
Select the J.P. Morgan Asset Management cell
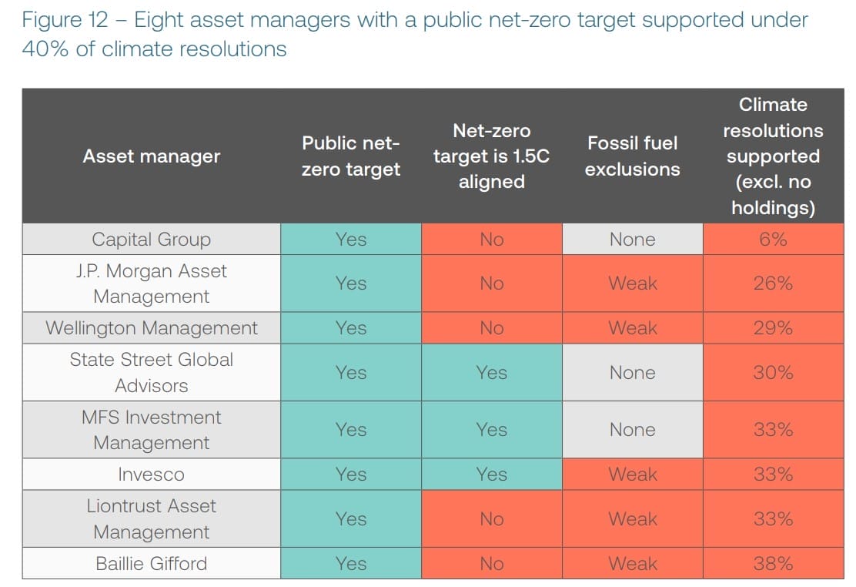click(152, 283)
